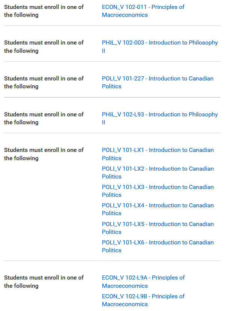Follow the POLI_V 101-LX5 section link

[158, 228]
